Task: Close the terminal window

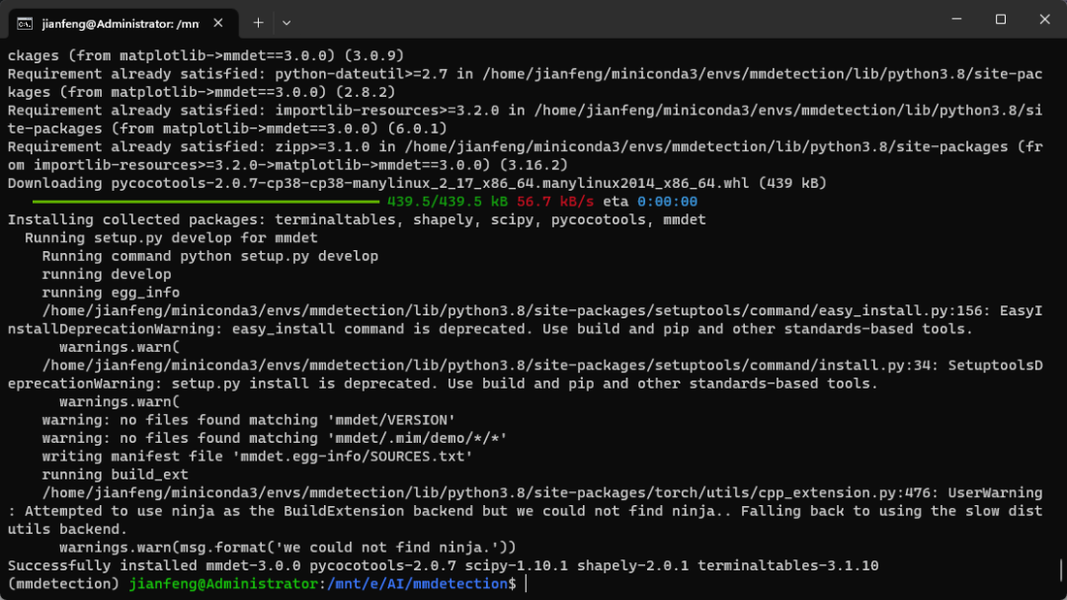Action: [1044, 20]
